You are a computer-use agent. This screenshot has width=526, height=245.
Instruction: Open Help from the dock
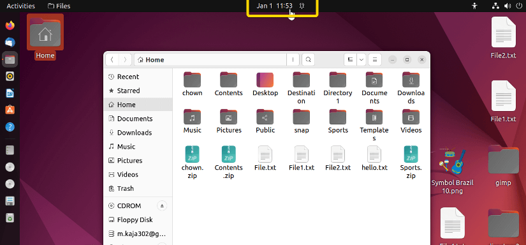pos(10,127)
